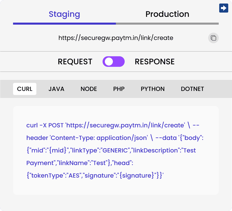Select the NODE language tab
Image resolution: width=232 pixels, height=211 pixels.
click(x=89, y=89)
